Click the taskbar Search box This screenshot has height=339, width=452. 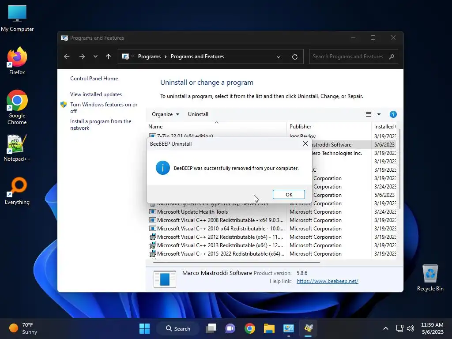click(178, 328)
